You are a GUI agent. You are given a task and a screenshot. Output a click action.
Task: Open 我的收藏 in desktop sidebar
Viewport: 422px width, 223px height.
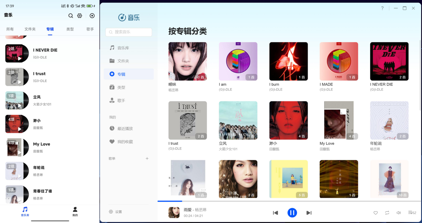(x=129, y=142)
